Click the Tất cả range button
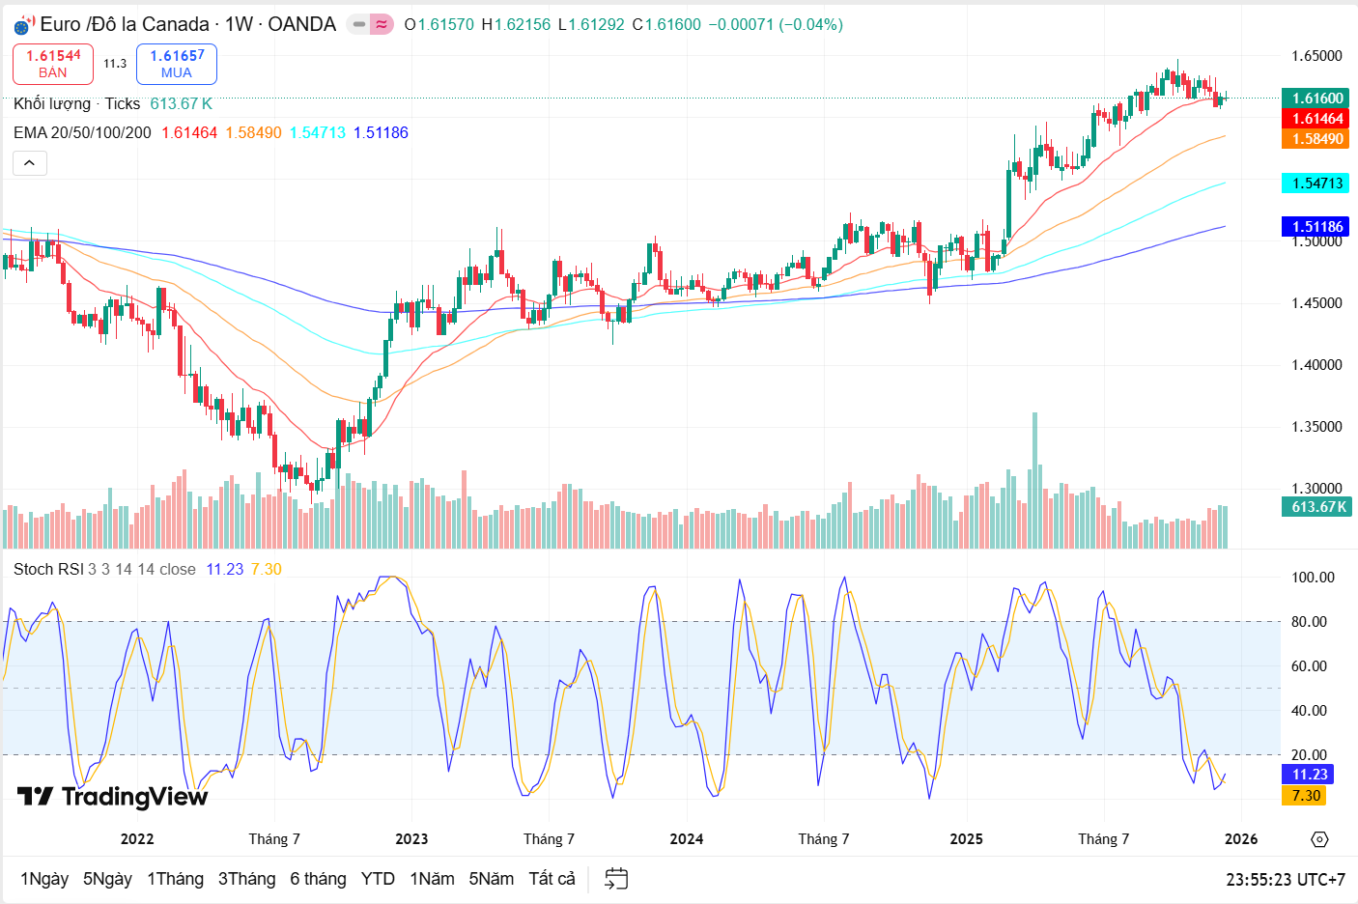This screenshot has width=1358, height=904. pyautogui.click(x=552, y=879)
